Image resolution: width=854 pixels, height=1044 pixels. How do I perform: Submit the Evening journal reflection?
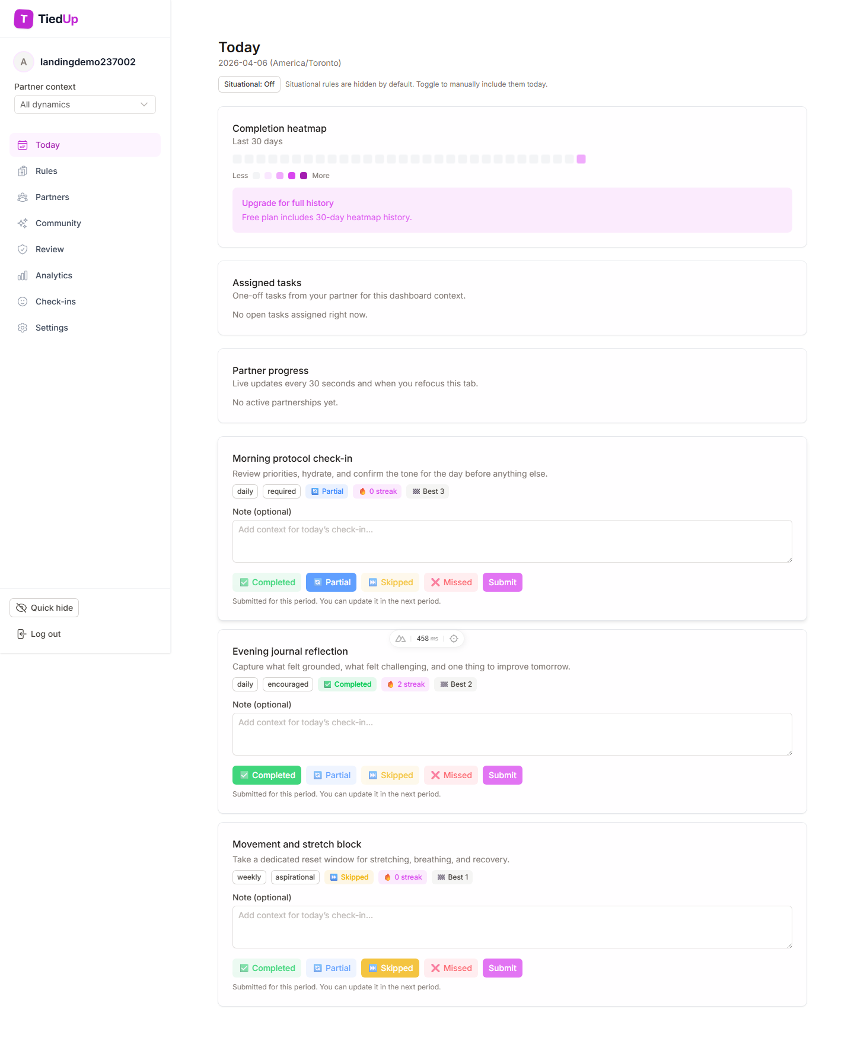[502, 775]
